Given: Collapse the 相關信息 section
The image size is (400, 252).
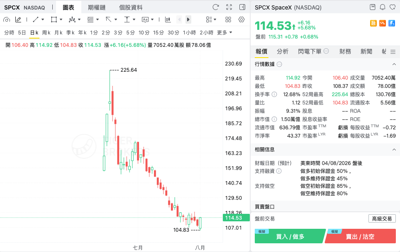Looking at the screenshot, I should pos(394,150).
